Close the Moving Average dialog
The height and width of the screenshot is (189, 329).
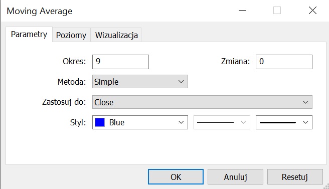(x=312, y=11)
